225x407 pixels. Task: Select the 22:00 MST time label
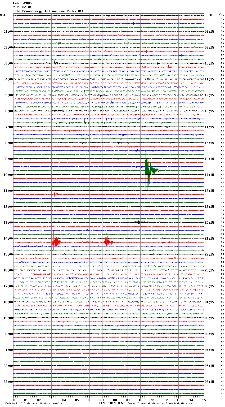point(8,366)
